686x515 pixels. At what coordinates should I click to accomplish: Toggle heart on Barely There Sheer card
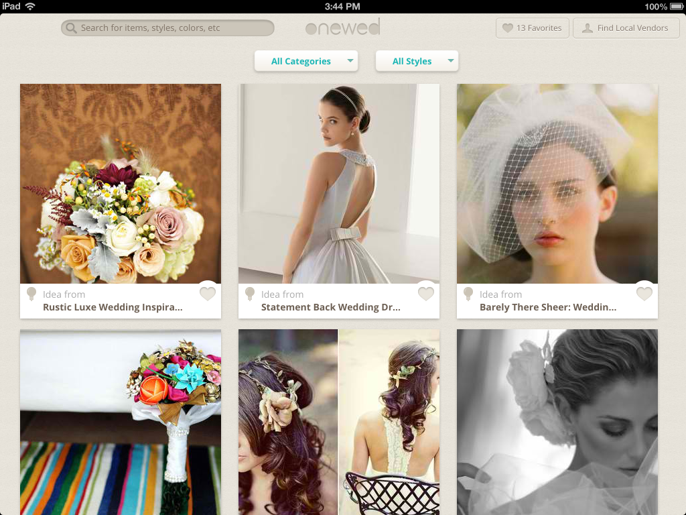tap(644, 294)
